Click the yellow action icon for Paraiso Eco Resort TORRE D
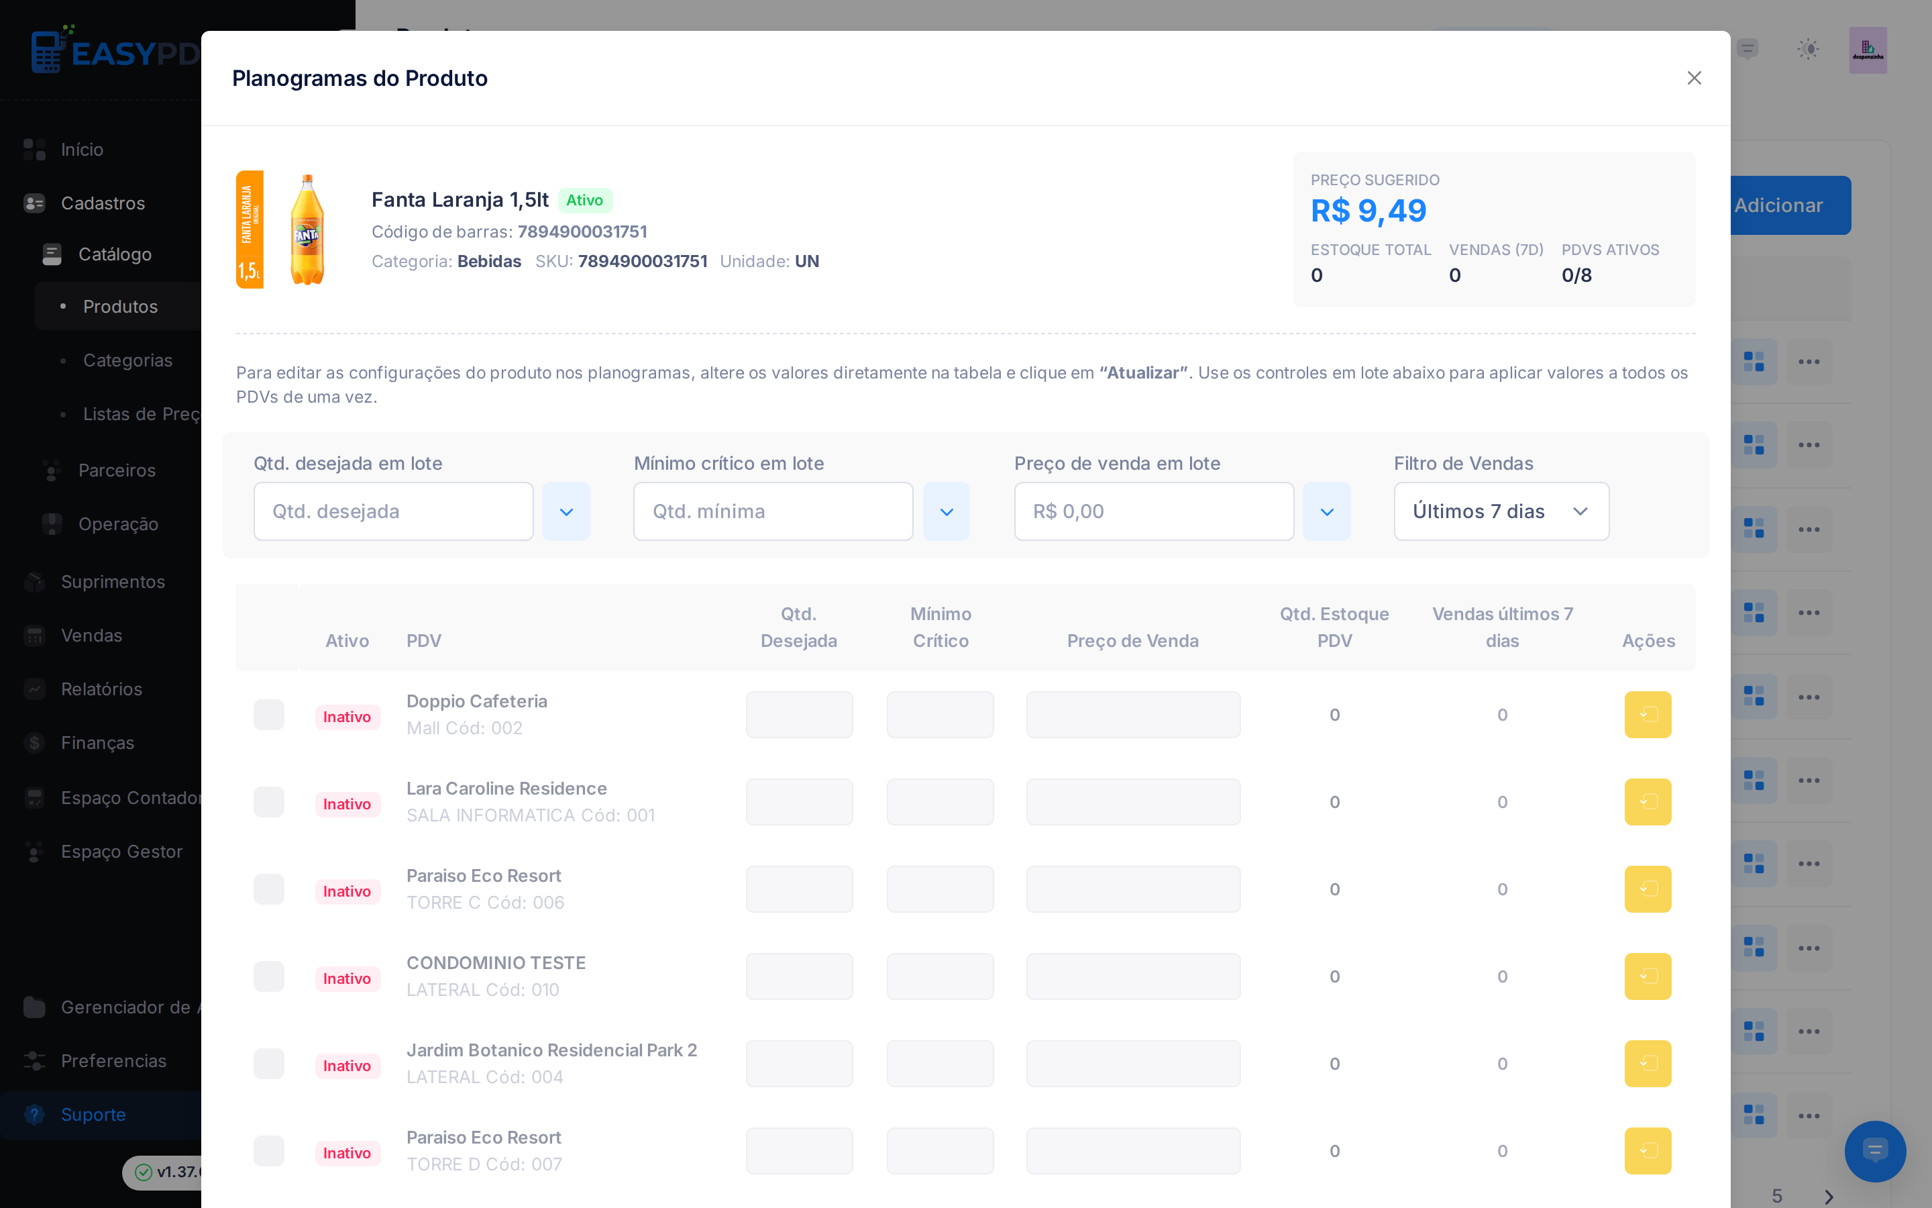The image size is (1932, 1208). point(1648,1150)
